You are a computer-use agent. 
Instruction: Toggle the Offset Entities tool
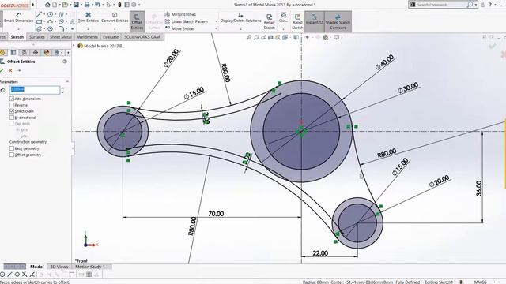coord(137,21)
